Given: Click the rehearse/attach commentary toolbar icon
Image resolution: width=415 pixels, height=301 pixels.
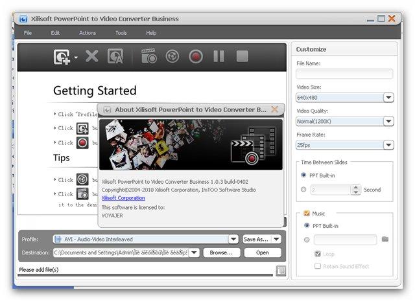Looking at the screenshot, I should point(115,56).
